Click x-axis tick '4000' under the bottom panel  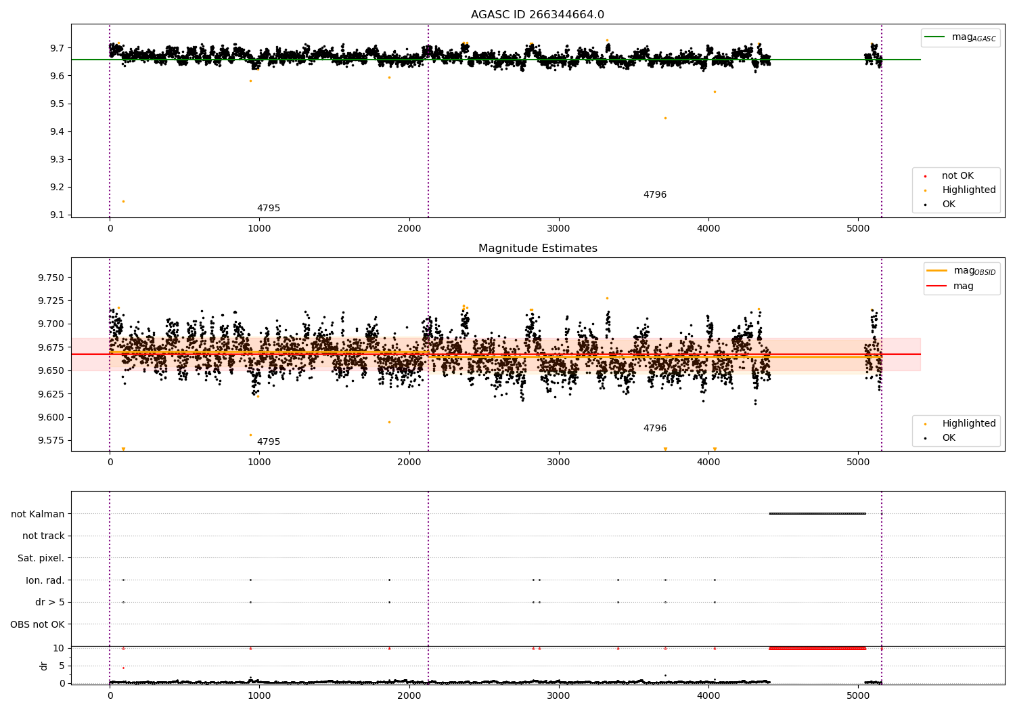[708, 696]
